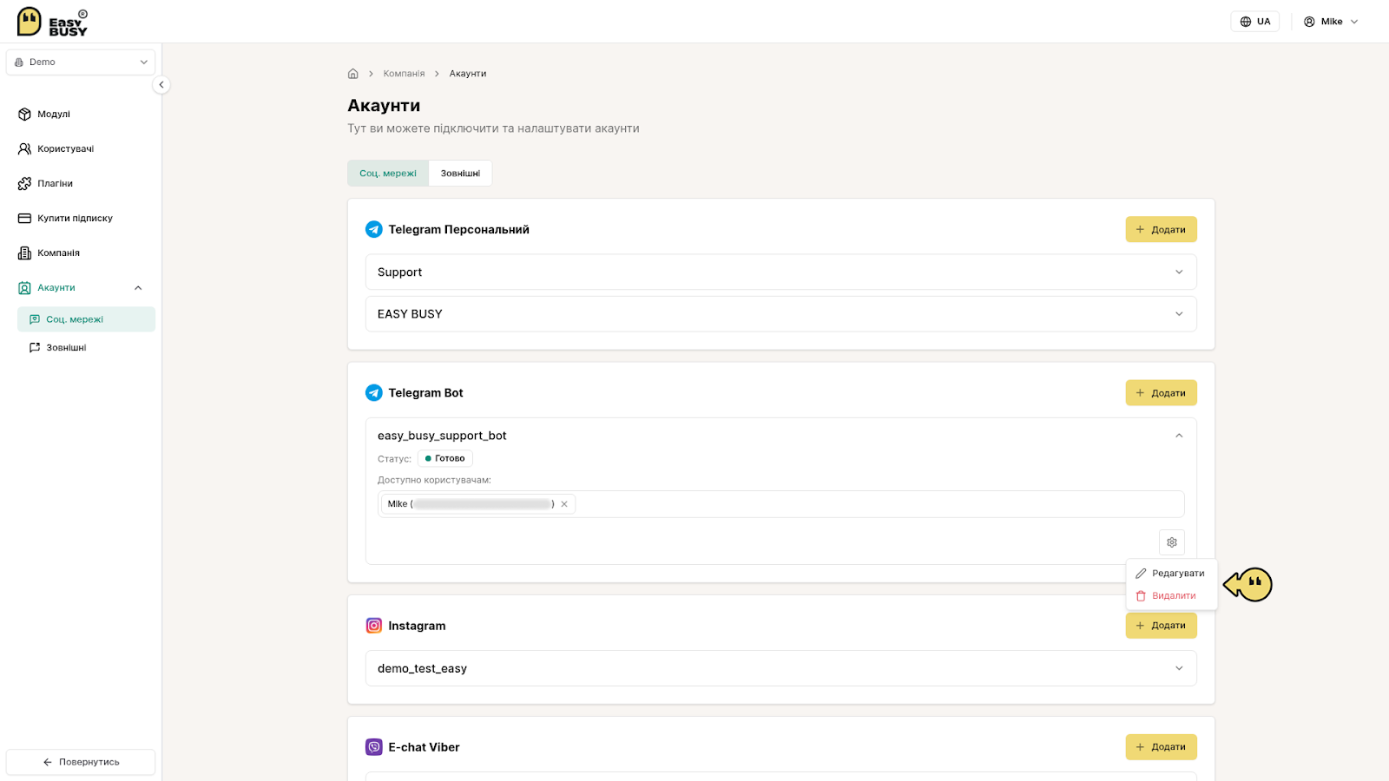This screenshot has width=1389, height=781.
Task: Open the UA language selector
Action: point(1254,22)
